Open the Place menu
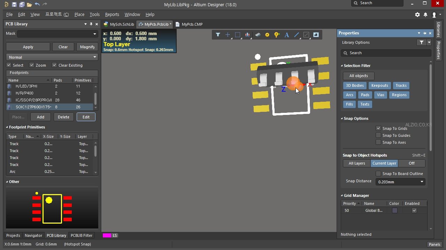446x250 pixels. (79, 15)
